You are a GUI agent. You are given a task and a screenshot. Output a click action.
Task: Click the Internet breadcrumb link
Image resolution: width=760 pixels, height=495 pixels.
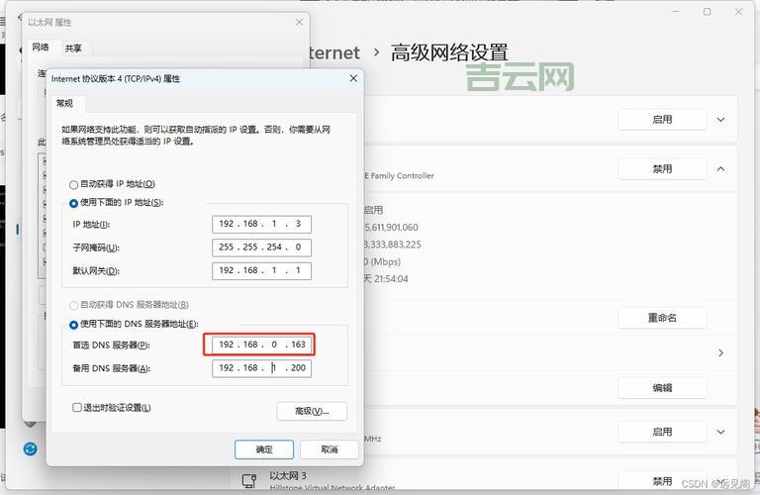333,52
